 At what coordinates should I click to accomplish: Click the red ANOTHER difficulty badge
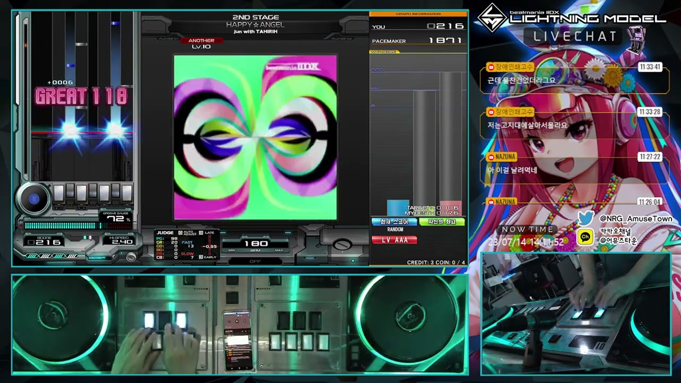pos(202,40)
